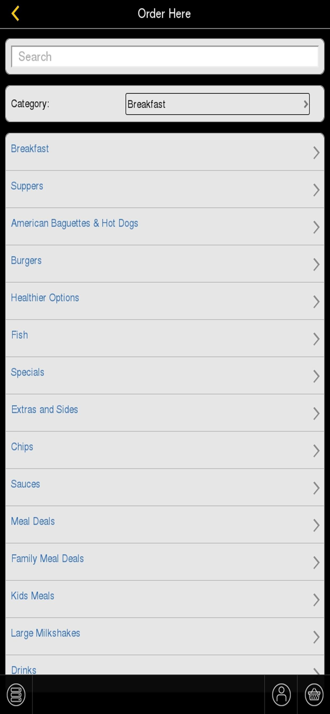The height and width of the screenshot is (714, 330).
Task: Expand the Suppers chevron arrow
Action: (x=316, y=190)
